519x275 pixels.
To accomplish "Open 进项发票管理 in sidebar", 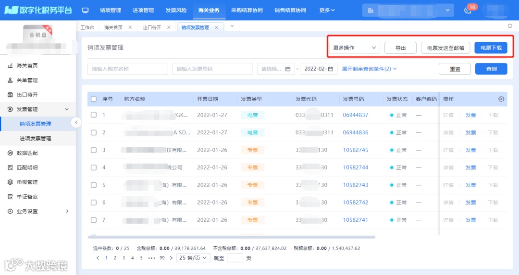I will (36, 138).
